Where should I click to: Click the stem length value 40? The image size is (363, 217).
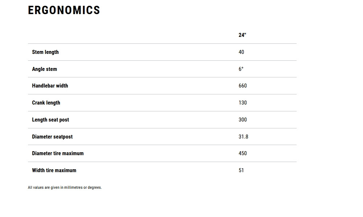pos(241,52)
